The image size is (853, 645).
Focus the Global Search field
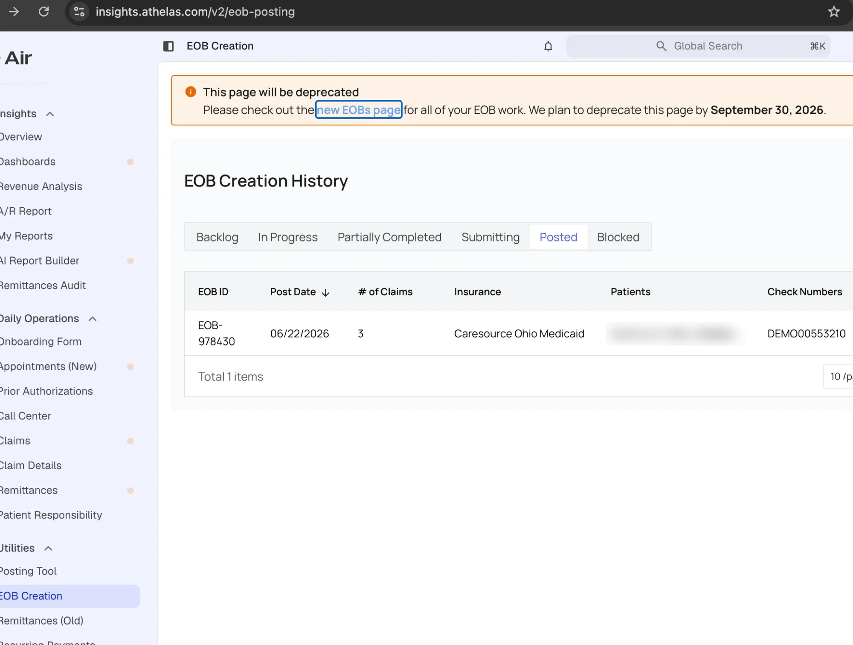pyautogui.click(x=698, y=46)
